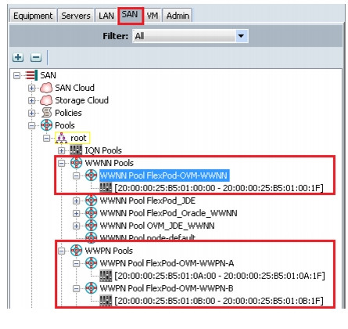Expand WWNN Pool FlexPod_JDE
Image resolution: width=348 pixels, height=329 pixels.
[x=77, y=201]
